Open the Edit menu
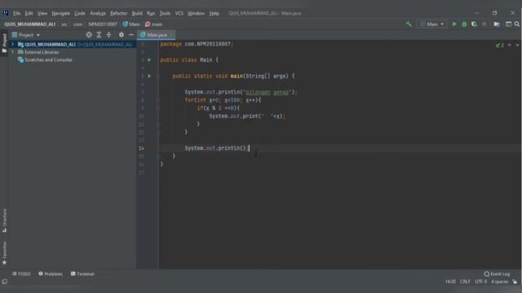Viewport: 522px width, 293px height. tap(29, 13)
